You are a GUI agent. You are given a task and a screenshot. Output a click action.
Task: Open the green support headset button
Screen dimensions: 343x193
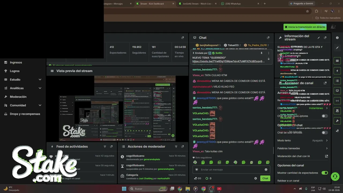(x=335, y=176)
